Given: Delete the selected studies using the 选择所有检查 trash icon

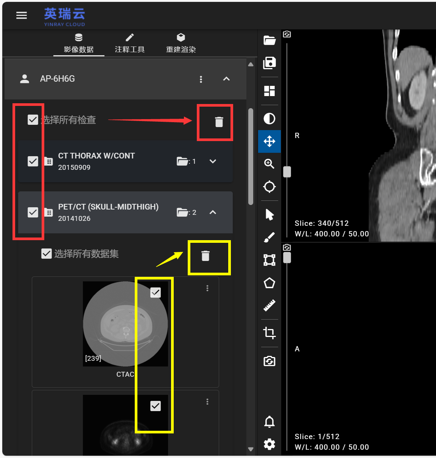Looking at the screenshot, I should 219,122.
